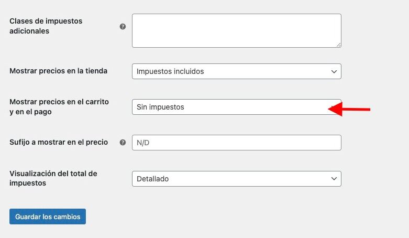This screenshot has width=409, height=238.
Task: Click the Visualización del total de impuestos label
Action: tap(53, 178)
